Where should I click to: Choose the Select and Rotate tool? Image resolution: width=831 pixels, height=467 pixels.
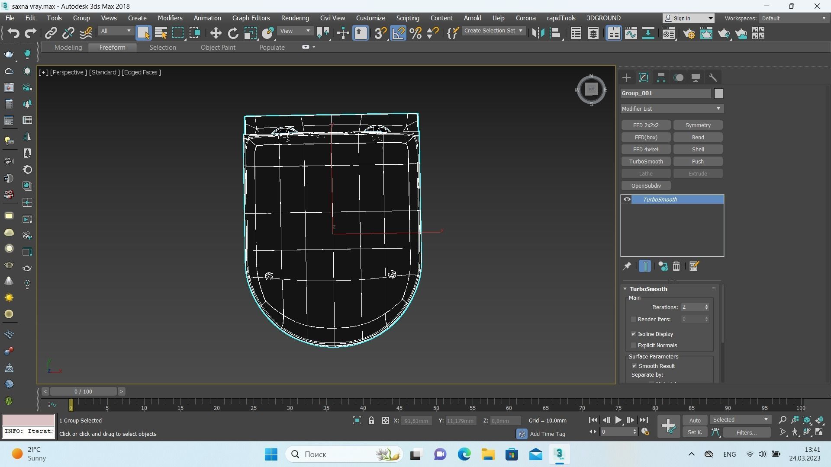click(233, 33)
